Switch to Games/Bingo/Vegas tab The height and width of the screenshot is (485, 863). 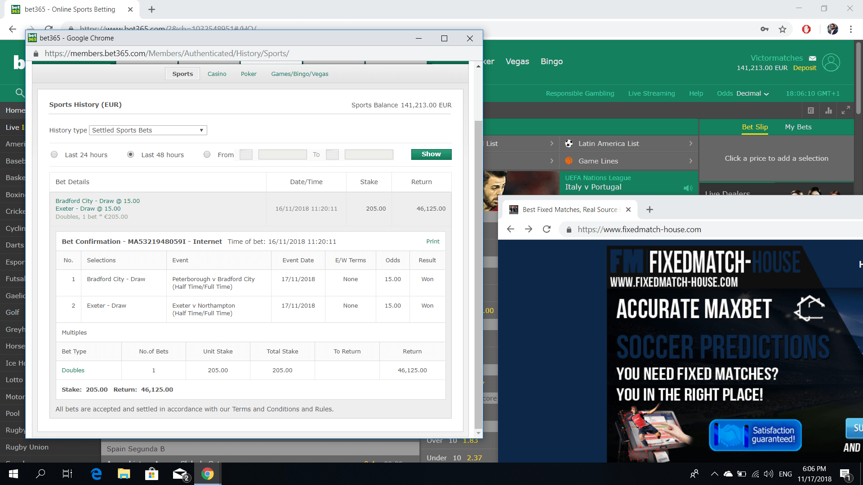click(300, 74)
